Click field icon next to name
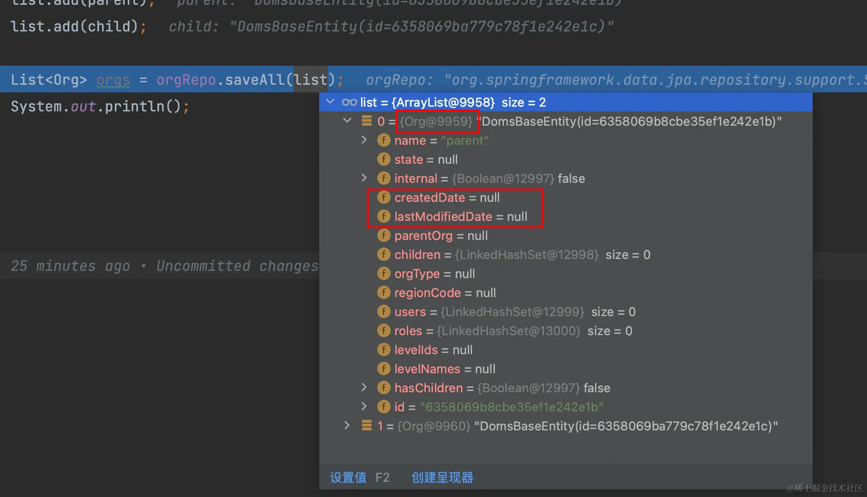Viewport: 867px width, 497px height. pyautogui.click(x=383, y=140)
